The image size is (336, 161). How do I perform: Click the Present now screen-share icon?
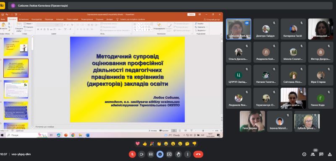169,154
